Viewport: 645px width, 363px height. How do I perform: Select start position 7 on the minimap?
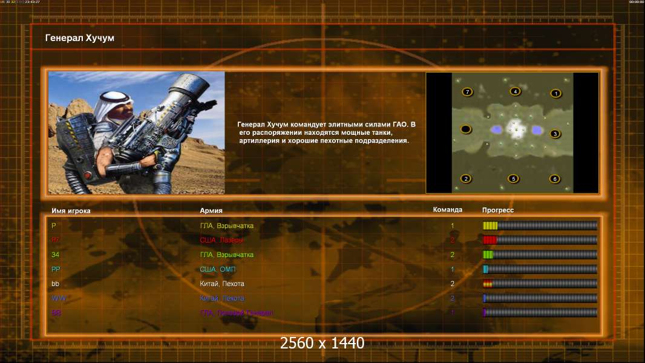(467, 92)
